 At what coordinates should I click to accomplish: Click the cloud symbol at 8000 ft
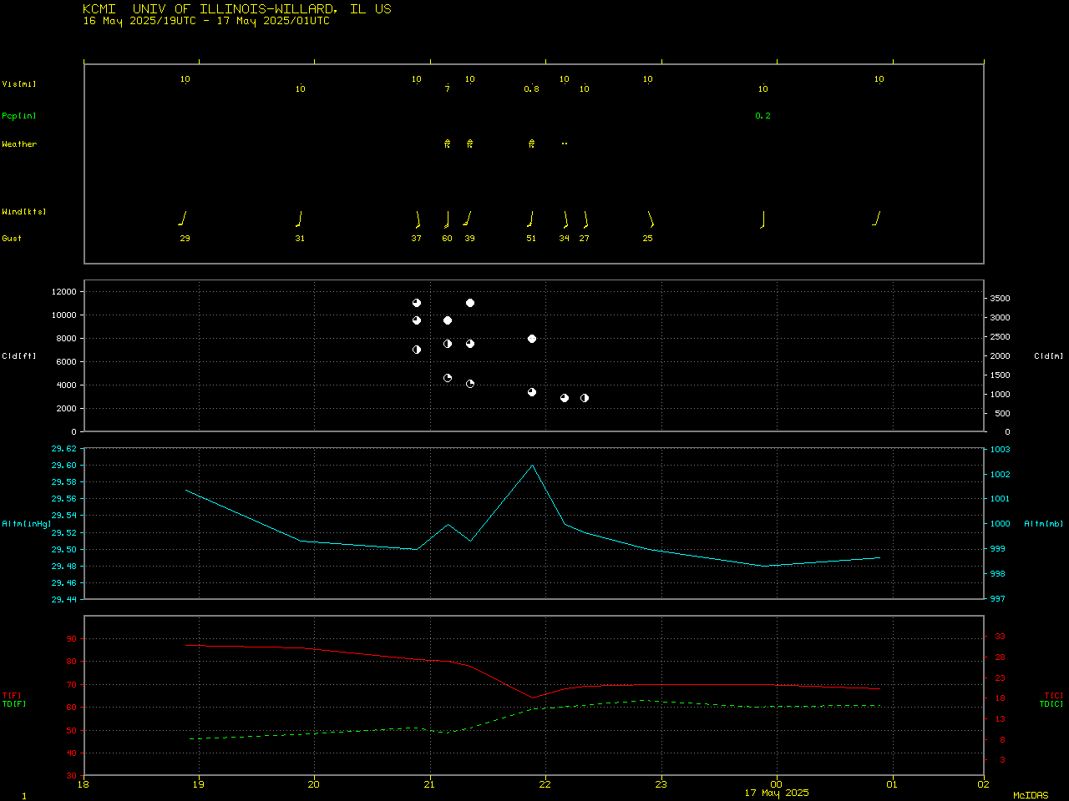[x=532, y=339]
